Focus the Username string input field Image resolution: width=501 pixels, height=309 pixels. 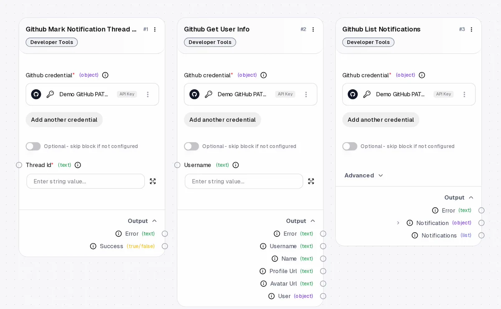pos(244,181)
